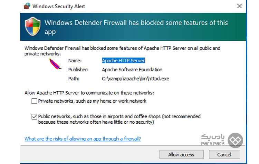Viewport: 259px width, 164px height.
Task: Click the httpd.exe path text
Action: pyautogui.click(x=135, y=79)
